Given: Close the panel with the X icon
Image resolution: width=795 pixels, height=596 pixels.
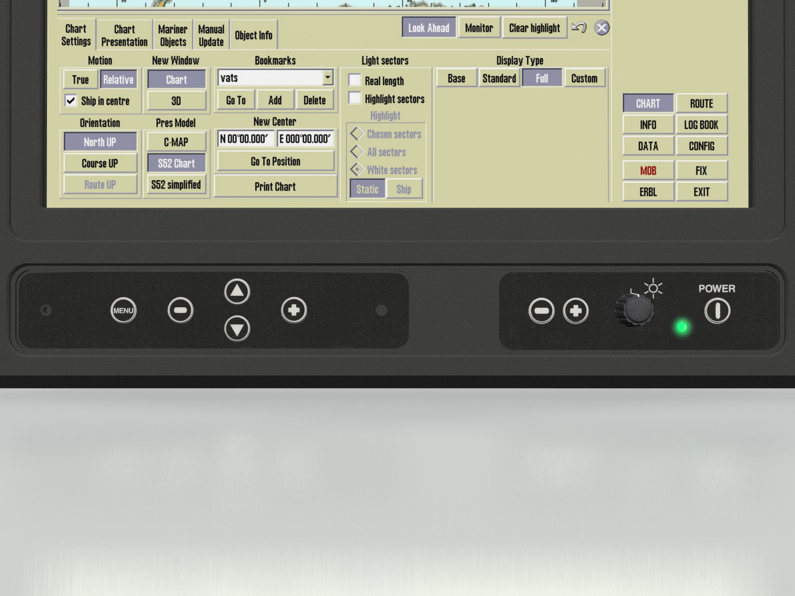Looking at the screenshot, I should (602, 28).
